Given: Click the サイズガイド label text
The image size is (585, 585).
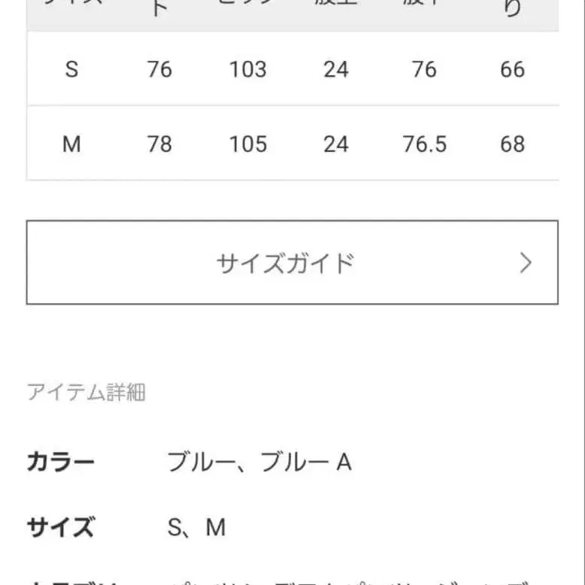Looking at the screenshot, I should pos(285,263).
